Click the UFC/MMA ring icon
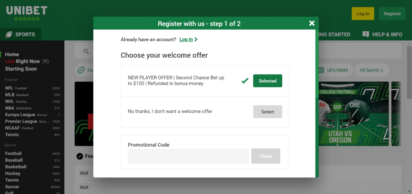Viewport: 412px width, 194px height. point(321,70)
